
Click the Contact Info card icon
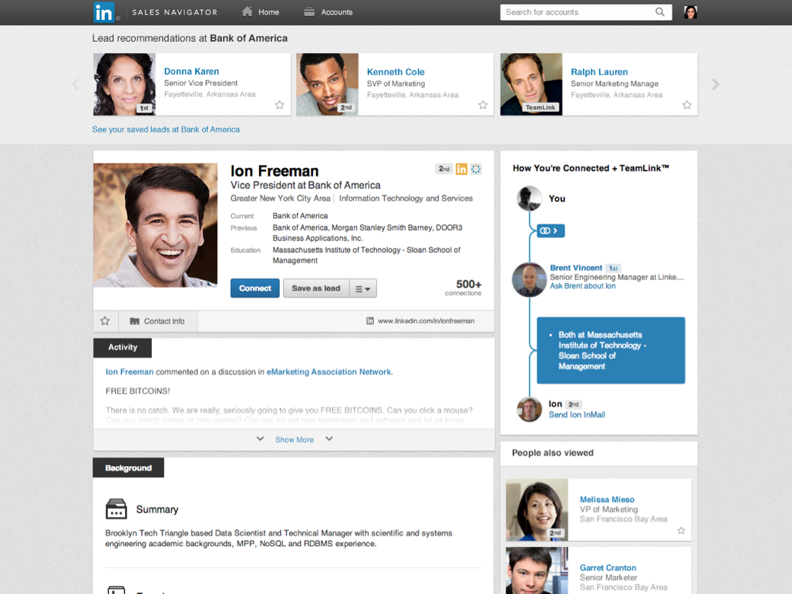tap(134, 321)
